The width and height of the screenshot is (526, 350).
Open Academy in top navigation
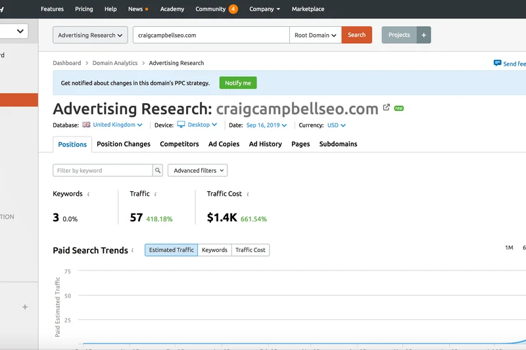point(172,9)
